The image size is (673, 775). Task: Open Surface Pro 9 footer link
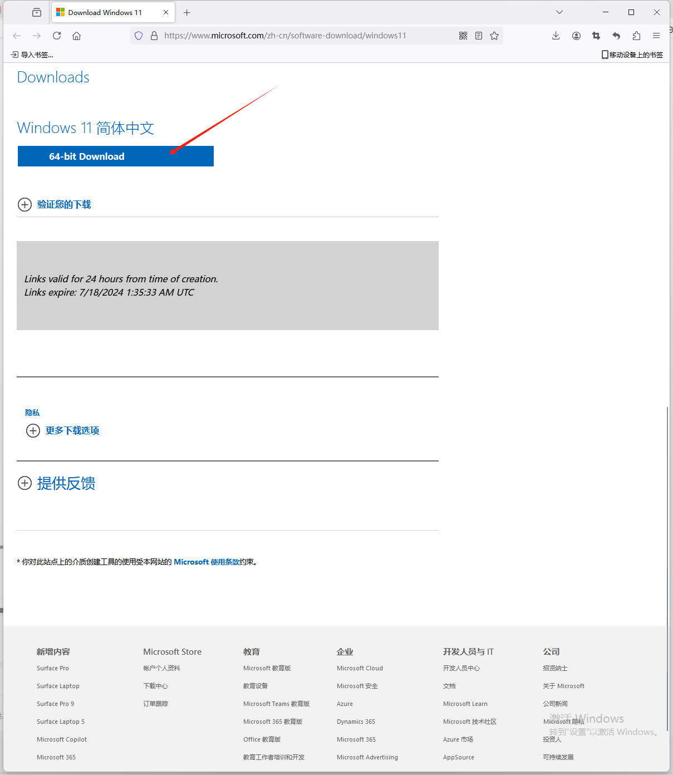[55, 704]
